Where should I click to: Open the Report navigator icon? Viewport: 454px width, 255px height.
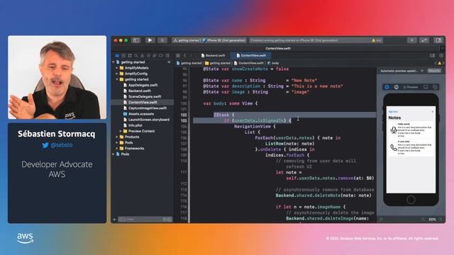(167, 55)
